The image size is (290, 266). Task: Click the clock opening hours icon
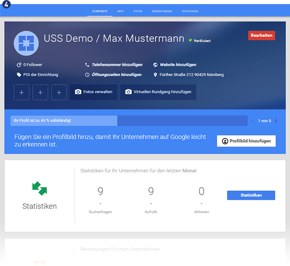(87, 75)
